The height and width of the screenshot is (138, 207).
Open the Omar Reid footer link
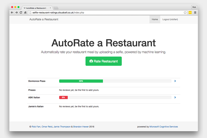[47, 127]
